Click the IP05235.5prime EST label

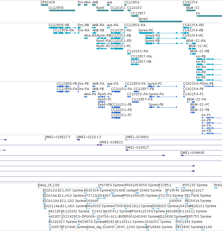[195, 185]
